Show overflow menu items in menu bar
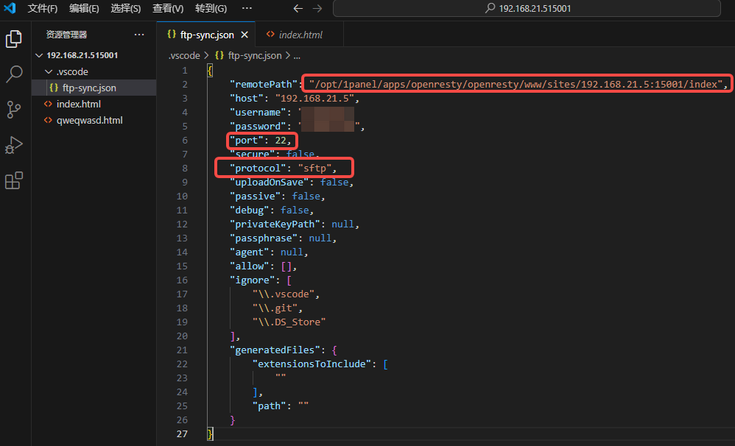This screenshot has width=735, height=446. pos(247,9)
